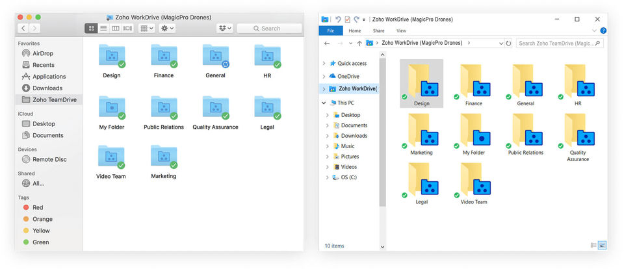Select AirDrop in Finder sidebar
Image resolution: width=624 pixels, height=269 pixels.
(43, 53)
